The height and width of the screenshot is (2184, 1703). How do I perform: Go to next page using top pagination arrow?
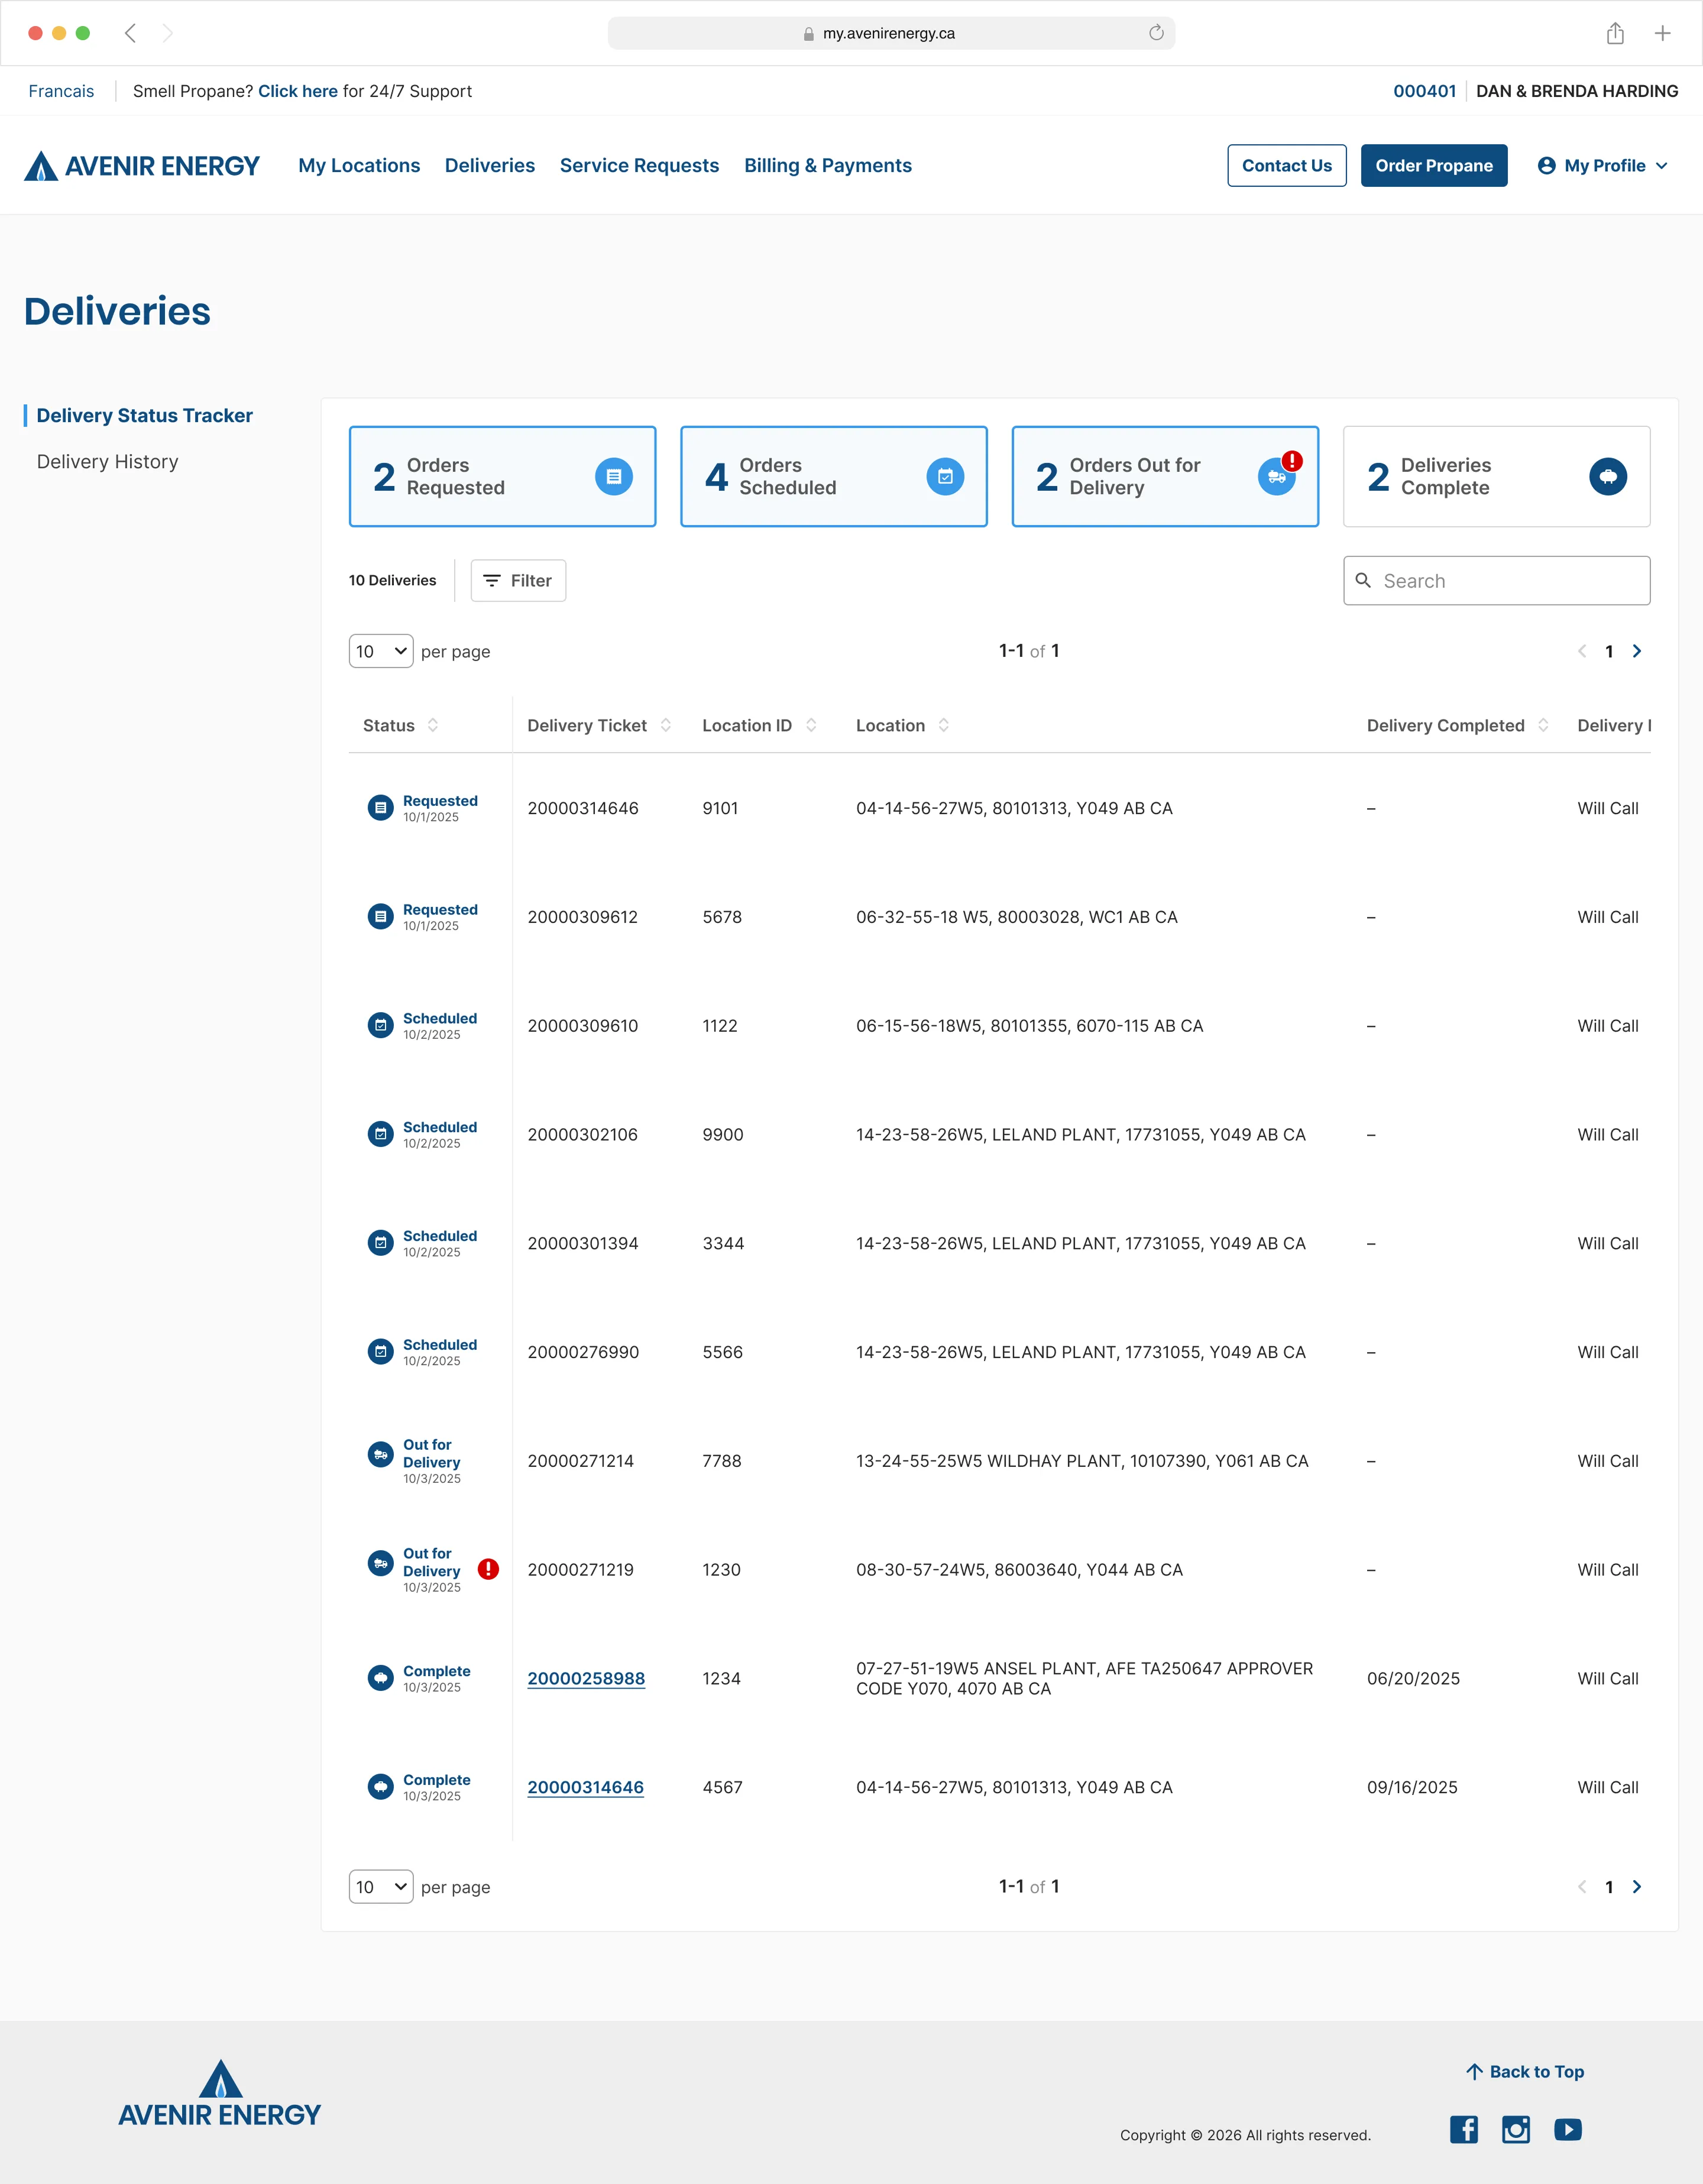tap(1637, 651)
